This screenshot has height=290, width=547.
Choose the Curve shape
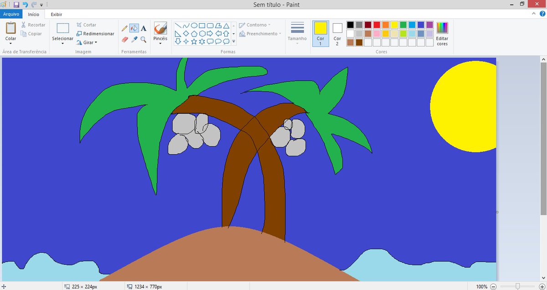tap(186, 26)
